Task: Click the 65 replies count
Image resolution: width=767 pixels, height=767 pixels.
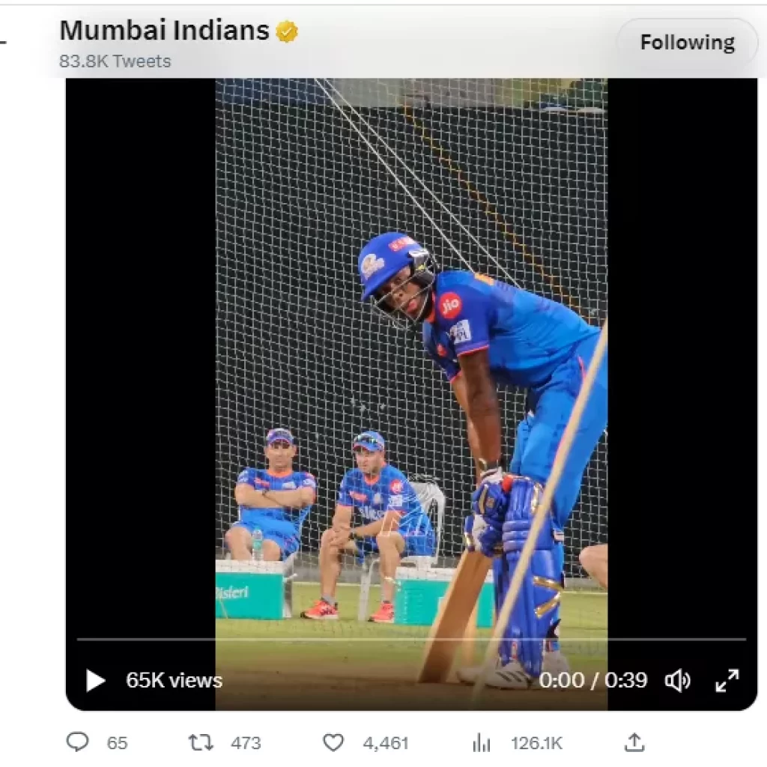Action: (x=117, y=743)
